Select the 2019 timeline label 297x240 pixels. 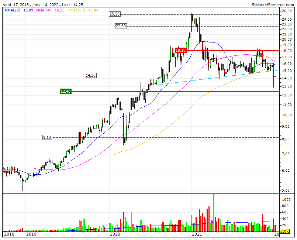32,234
